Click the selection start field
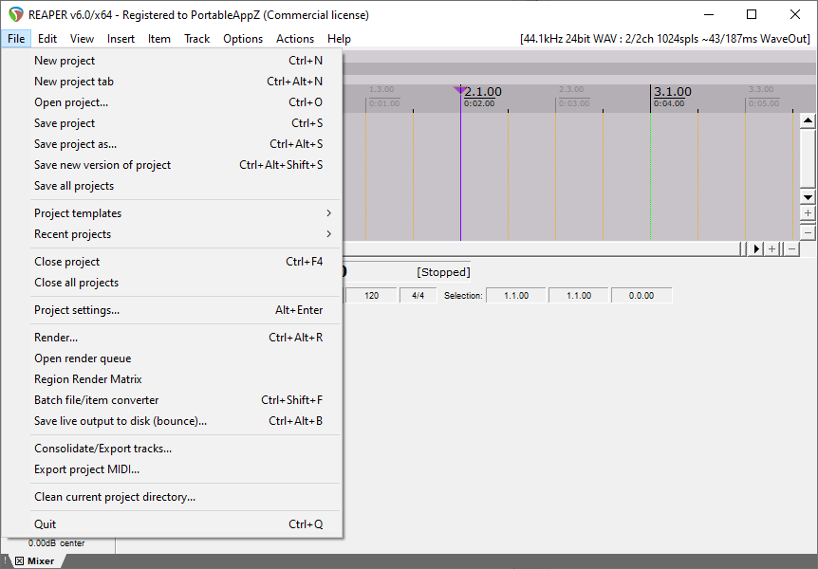Image resolution: width=818 pixels, height=569 pixels. click(516, 296)
